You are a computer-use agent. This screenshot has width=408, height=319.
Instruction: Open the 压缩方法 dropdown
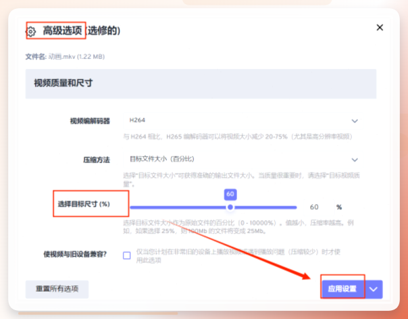(243, 159)
